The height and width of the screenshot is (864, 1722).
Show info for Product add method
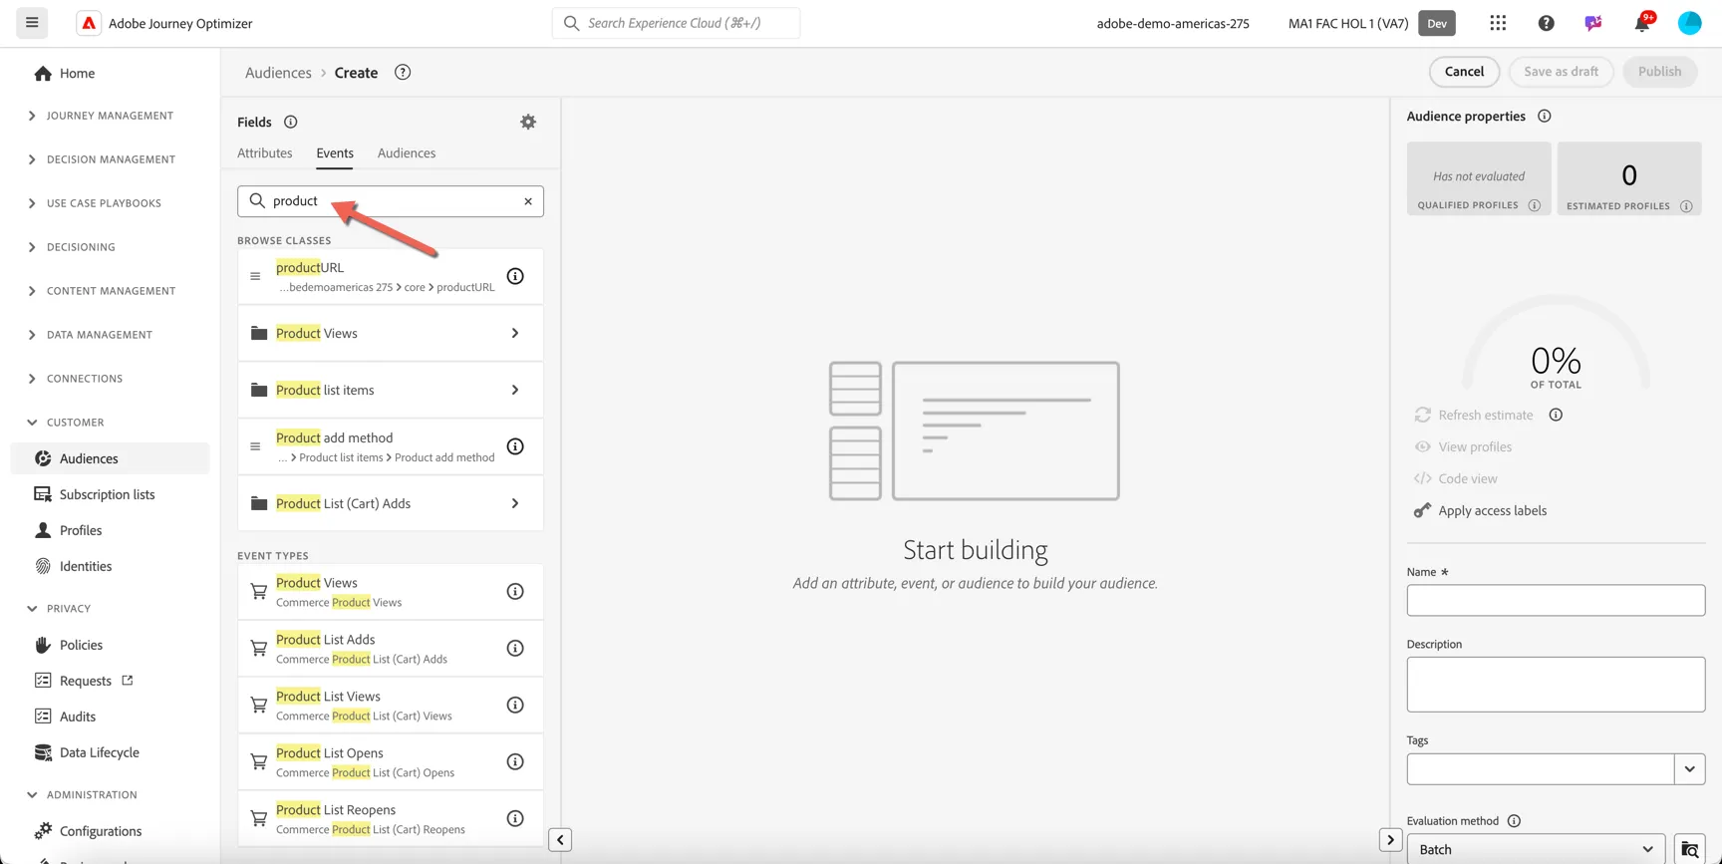pos(515,446)
